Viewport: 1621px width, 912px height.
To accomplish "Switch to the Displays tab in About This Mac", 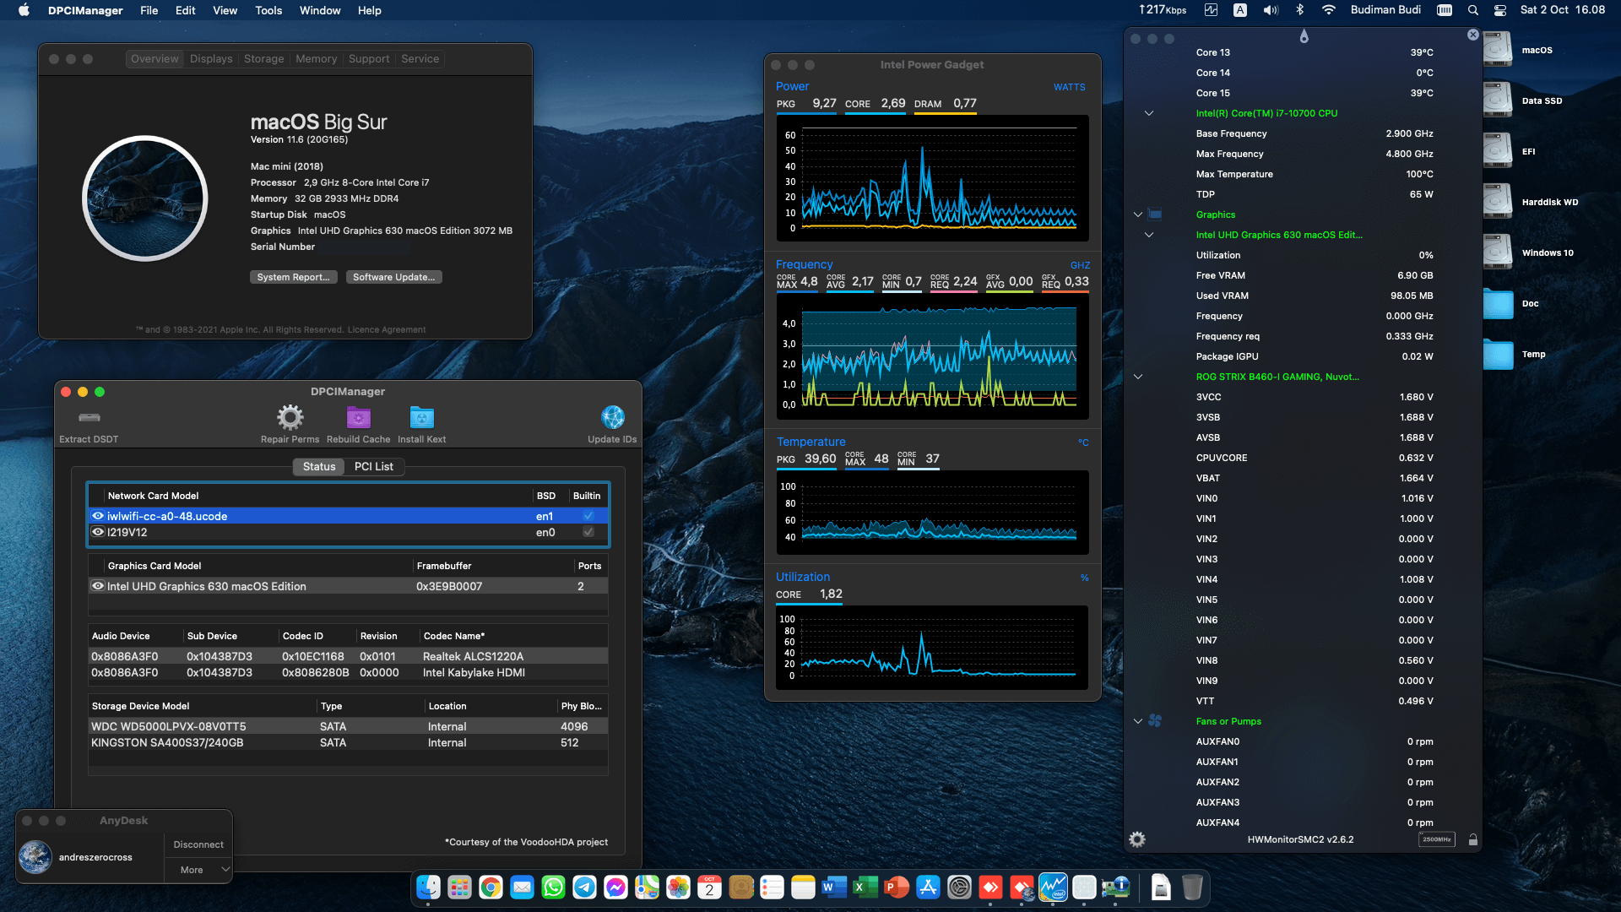I will 211,59.
